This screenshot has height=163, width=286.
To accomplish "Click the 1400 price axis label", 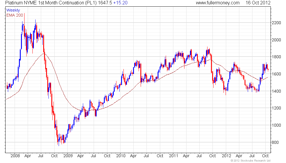I will point(276,91).
